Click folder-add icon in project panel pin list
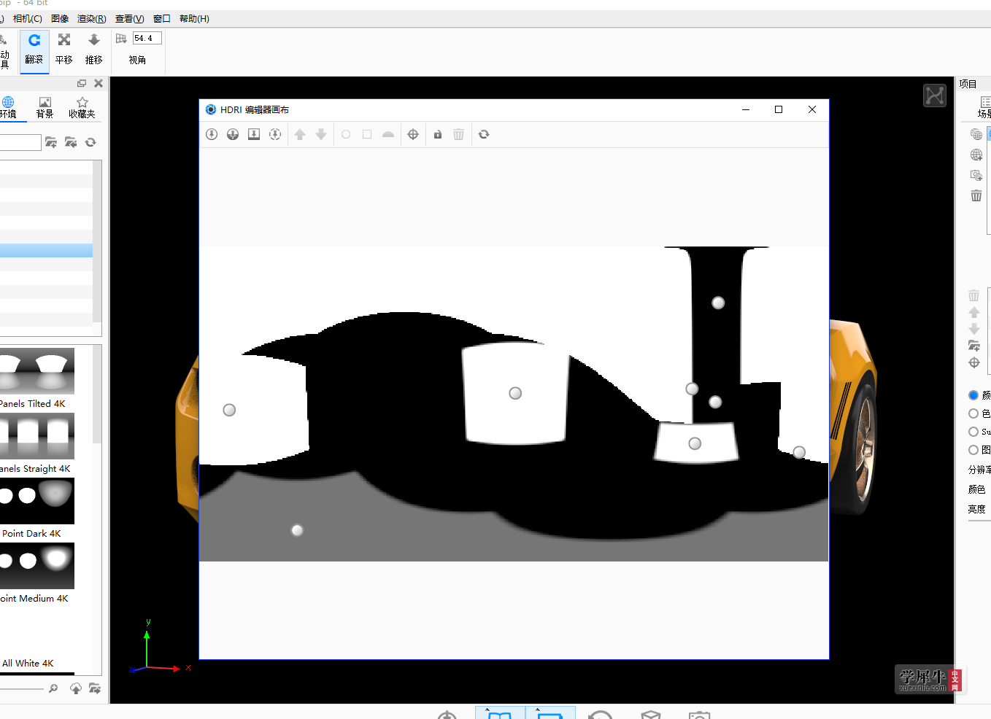 click(974, 346)
